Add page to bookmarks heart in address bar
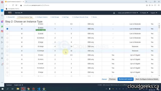 [155, 5]
